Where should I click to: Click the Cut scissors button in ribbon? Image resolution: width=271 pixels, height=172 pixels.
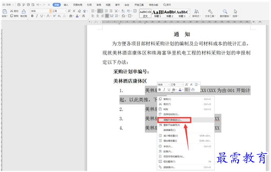pos(14,11)
